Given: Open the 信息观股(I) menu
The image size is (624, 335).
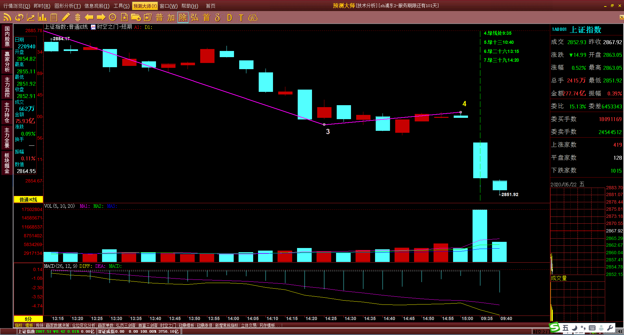Looking at the screenshot, I should [97, 6].
